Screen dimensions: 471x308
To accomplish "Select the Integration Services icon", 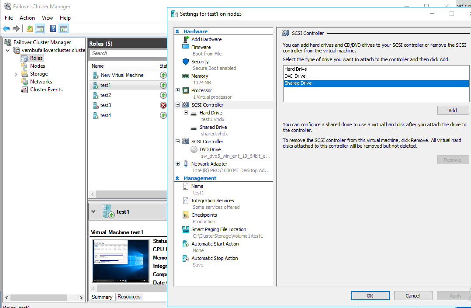I will pos(186,201).
